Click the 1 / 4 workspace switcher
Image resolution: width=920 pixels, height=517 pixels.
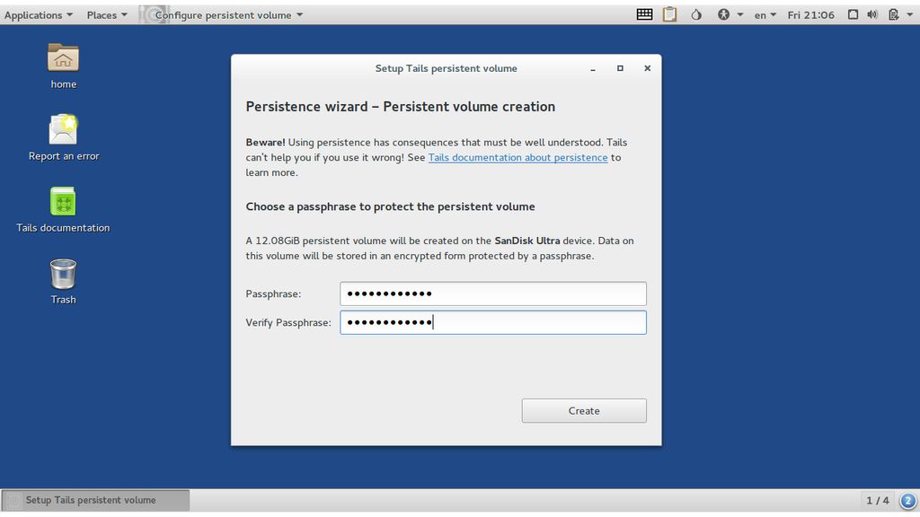[x=877, y=500]
